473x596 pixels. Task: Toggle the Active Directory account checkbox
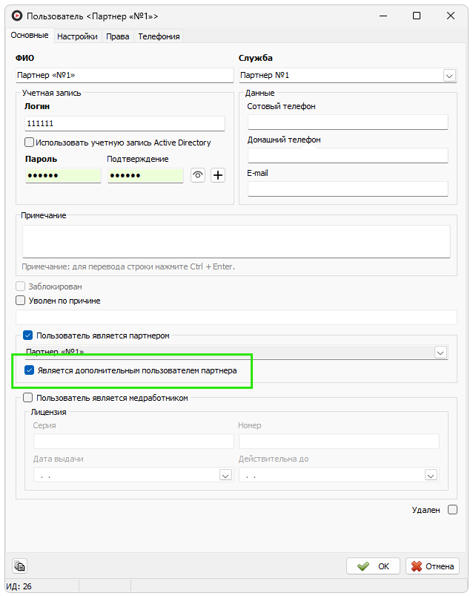[x=30, y=143]
